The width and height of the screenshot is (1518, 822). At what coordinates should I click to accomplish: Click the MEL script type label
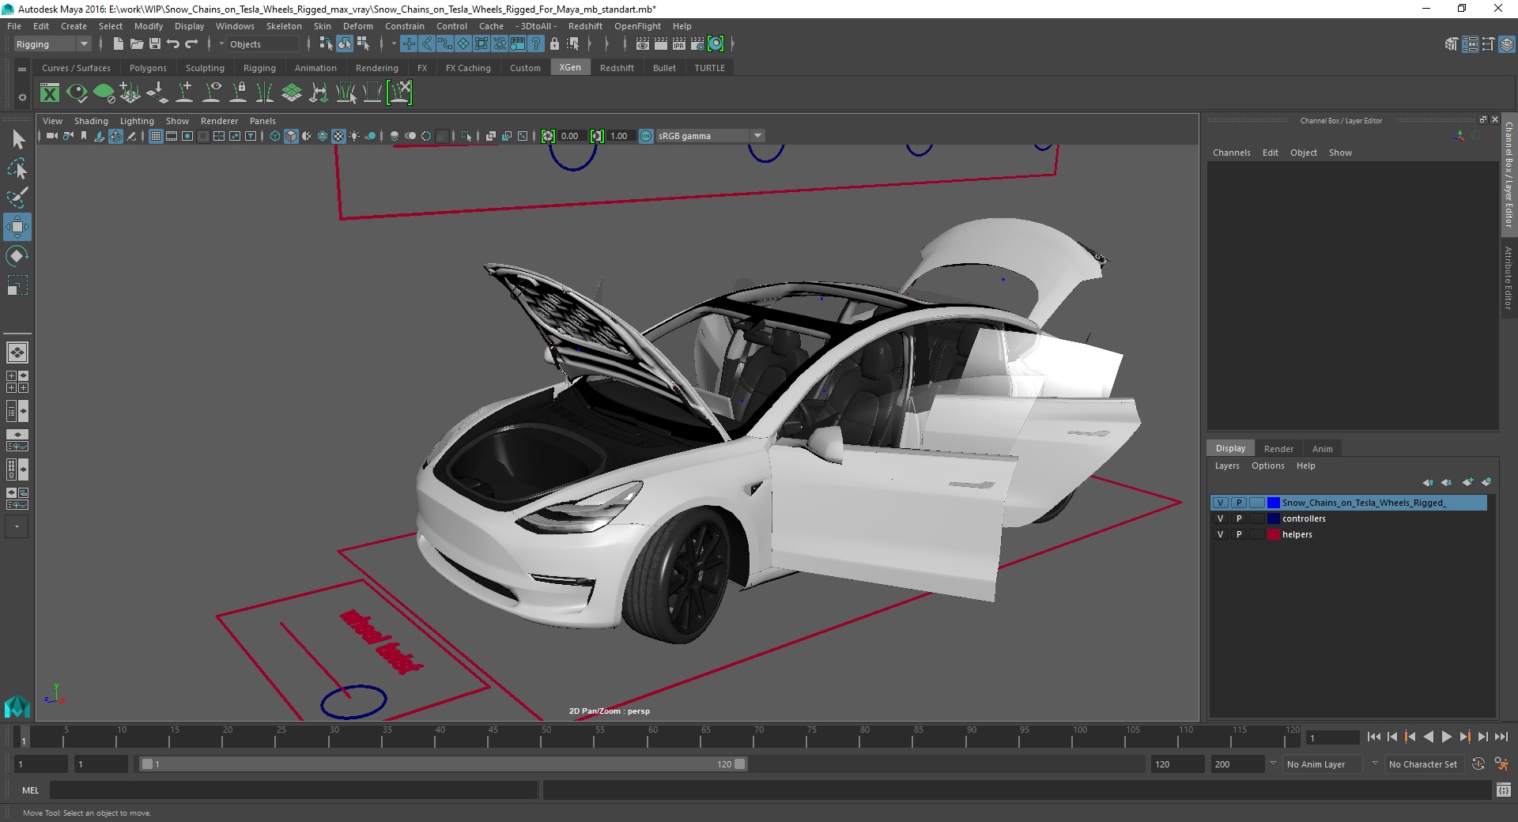point(30,790)
